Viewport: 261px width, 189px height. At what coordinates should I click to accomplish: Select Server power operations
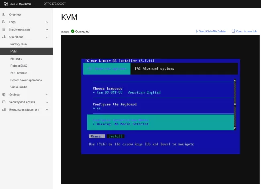click(x=26, y=80)
